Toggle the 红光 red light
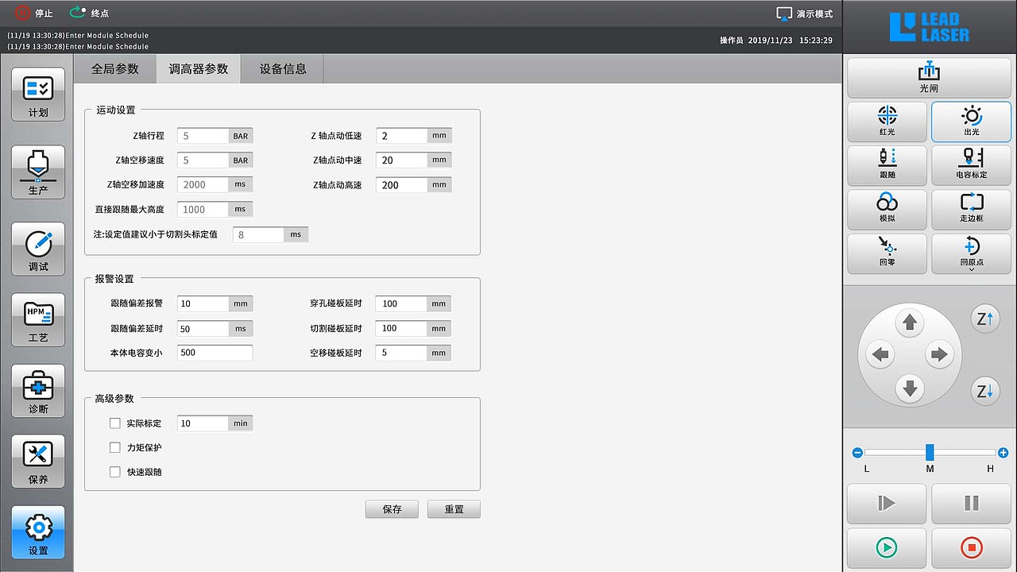1017x572 pixels. [x=887, y=122]
